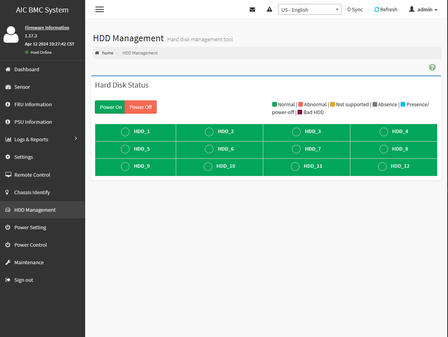Open the warning triangle alerts icon
This screenshot has height=337, width=448.
coord(269,9)
